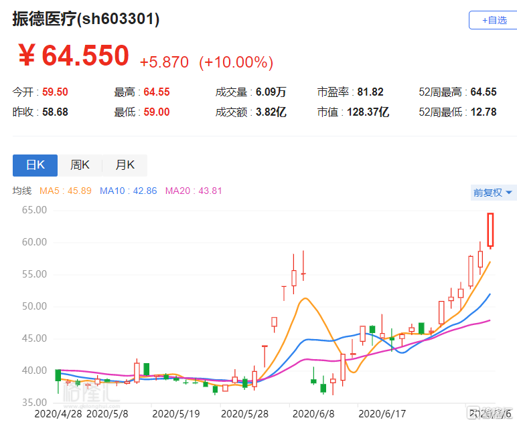
Task: Click 今开 value 59.50
Action: [55, 92]
